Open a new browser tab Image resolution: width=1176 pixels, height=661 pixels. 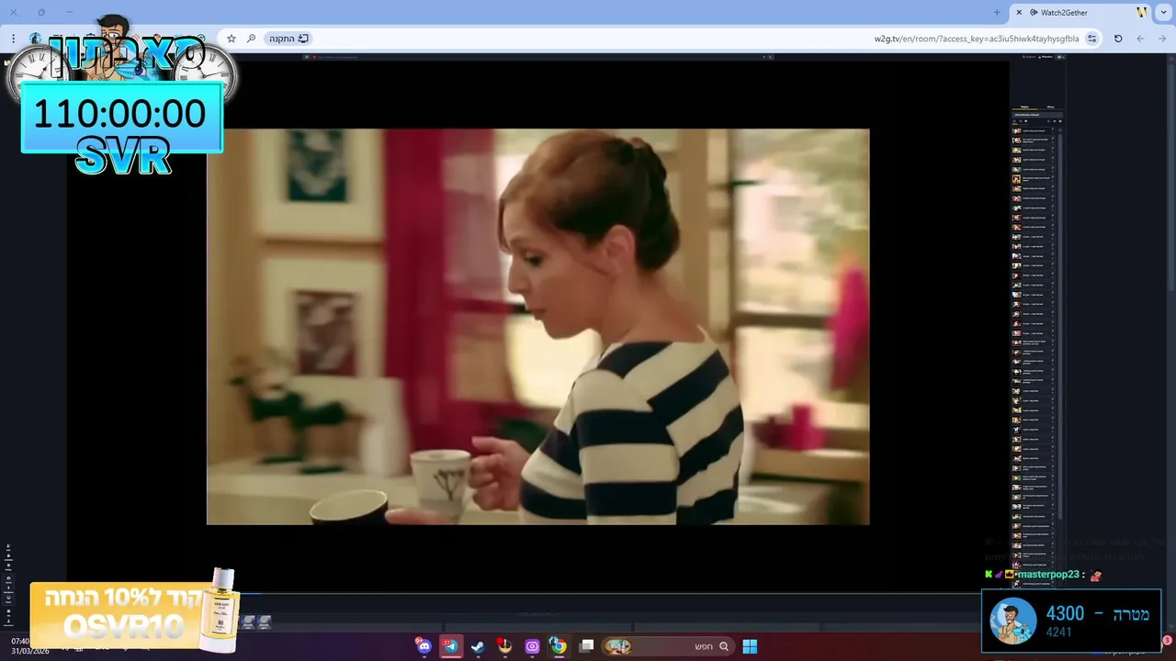pos(997,13)
